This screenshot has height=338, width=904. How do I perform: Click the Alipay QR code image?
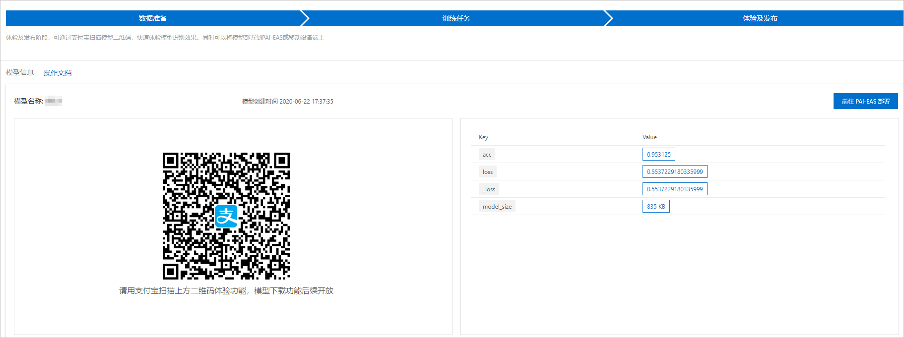226,216
